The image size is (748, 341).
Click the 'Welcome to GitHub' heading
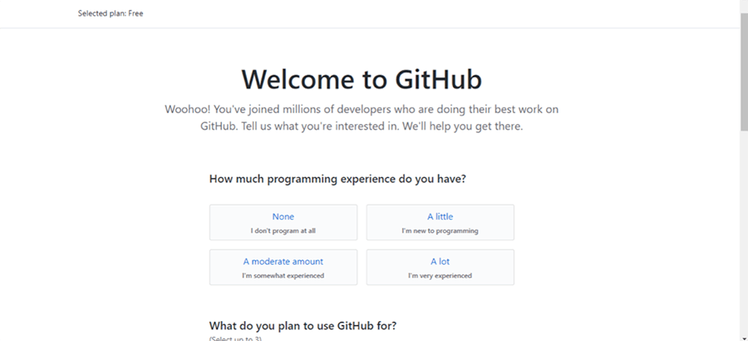362,79
